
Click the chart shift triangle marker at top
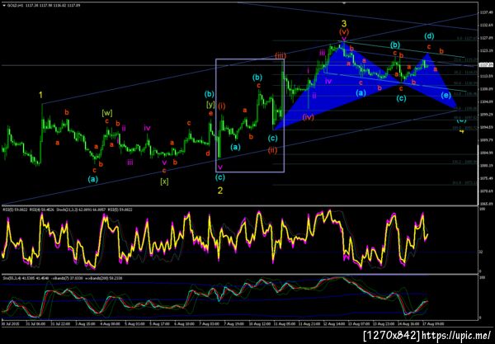[344, 2]
